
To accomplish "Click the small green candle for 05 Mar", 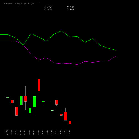I will pyautogui.click(x=30, y=111).
